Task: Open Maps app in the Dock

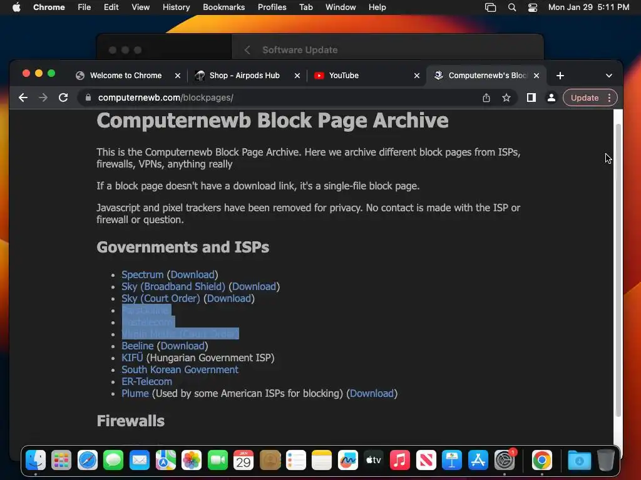Action: click(x=165, y=461)
